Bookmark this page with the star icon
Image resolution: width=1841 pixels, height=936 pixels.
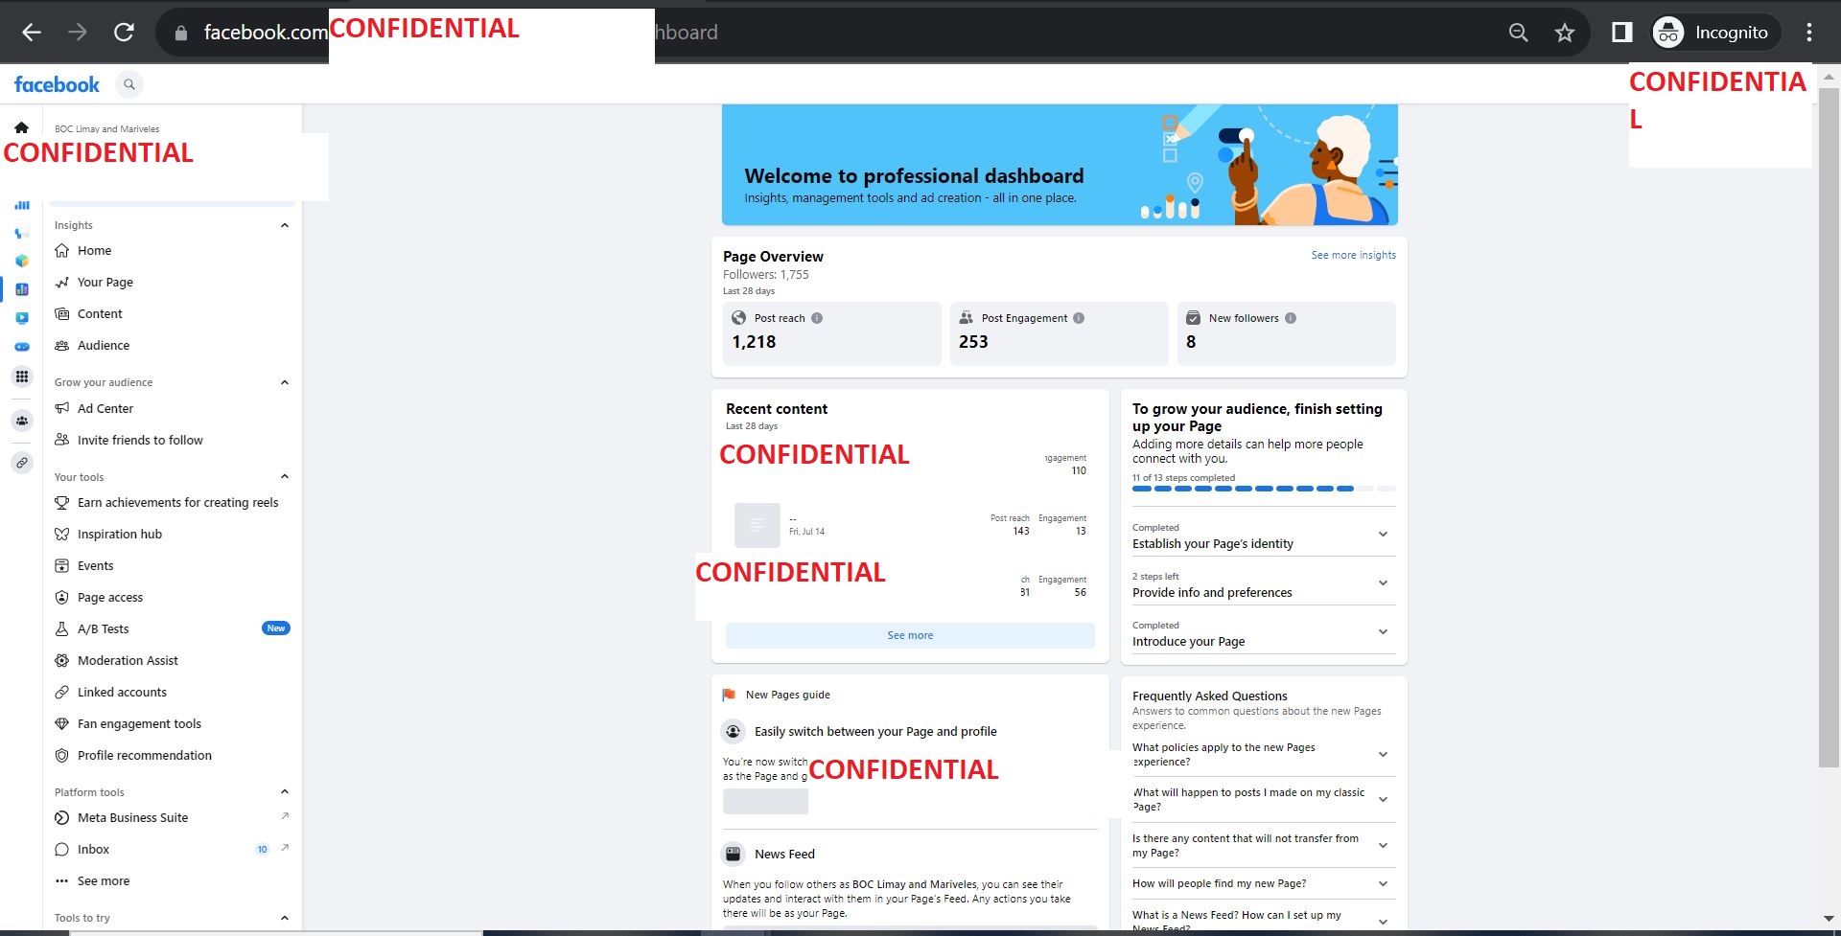coord(1565,33)
